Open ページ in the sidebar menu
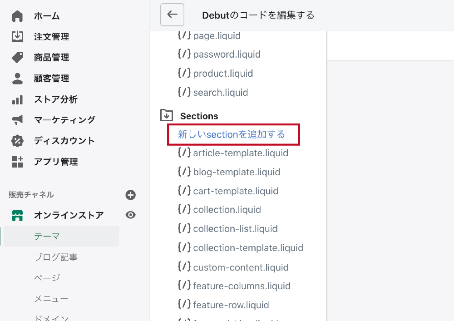Image resolution: width=454 pixels, height=321 pixels. 47,278
